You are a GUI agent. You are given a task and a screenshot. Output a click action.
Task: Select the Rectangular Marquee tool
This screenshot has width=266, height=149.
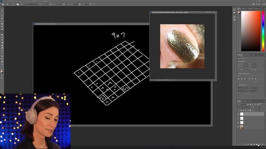2,13
